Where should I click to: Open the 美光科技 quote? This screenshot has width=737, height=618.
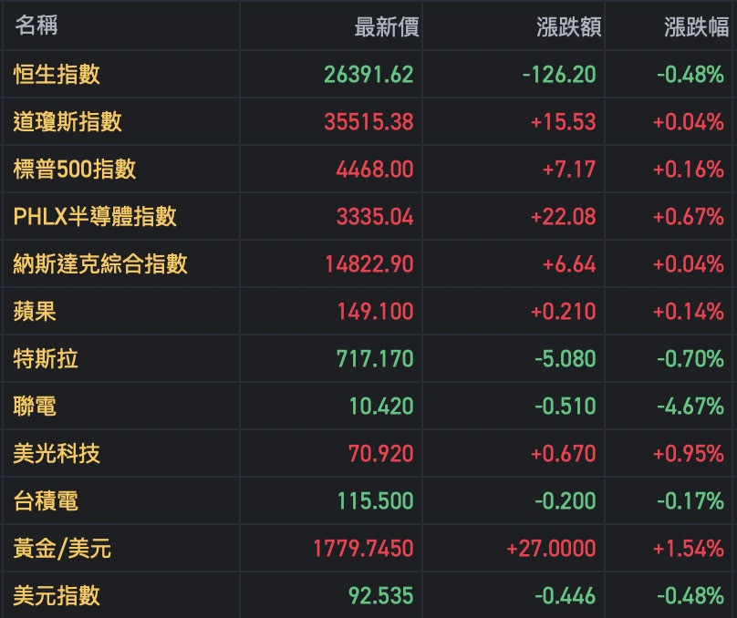pyautogui.click(x=57, y=454)
